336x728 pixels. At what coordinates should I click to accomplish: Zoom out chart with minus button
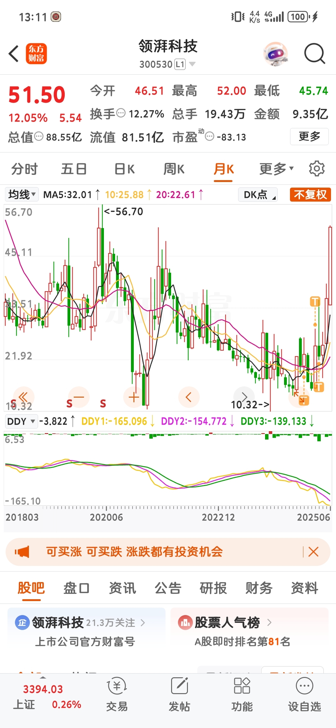pos(79,397)
